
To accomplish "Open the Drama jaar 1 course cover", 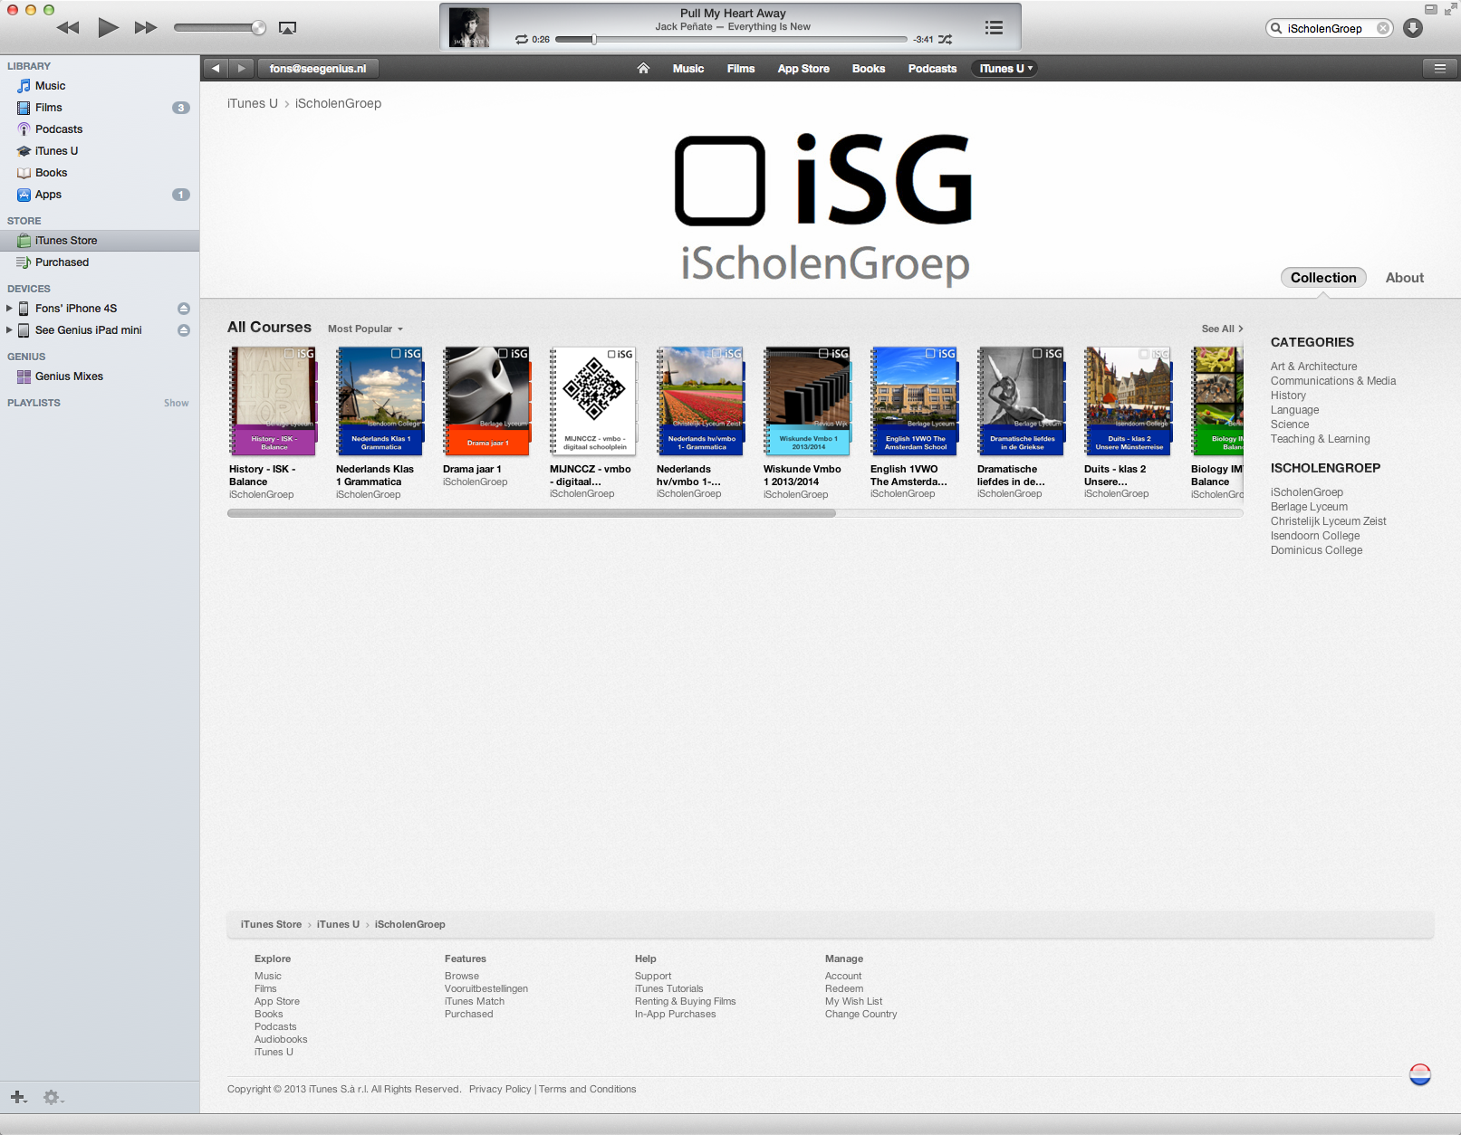I will tap(486, 401).
